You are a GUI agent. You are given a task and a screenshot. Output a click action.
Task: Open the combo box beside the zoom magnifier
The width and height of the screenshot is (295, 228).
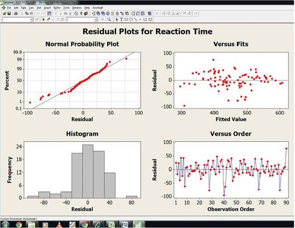click(82, 19)
